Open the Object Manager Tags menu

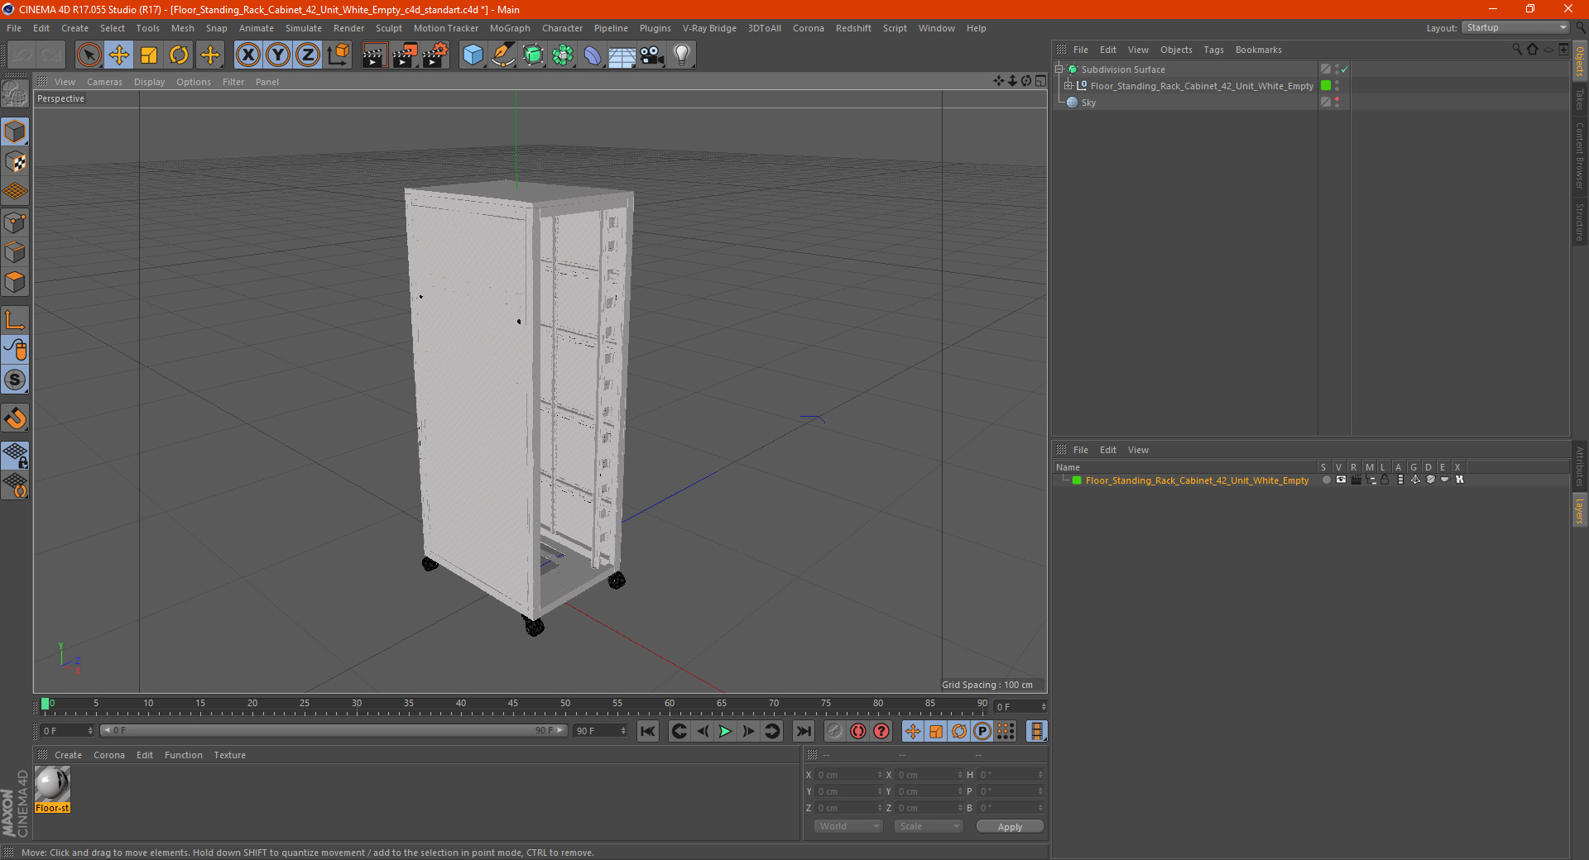pyautogui.click(x=1213, y=50)
